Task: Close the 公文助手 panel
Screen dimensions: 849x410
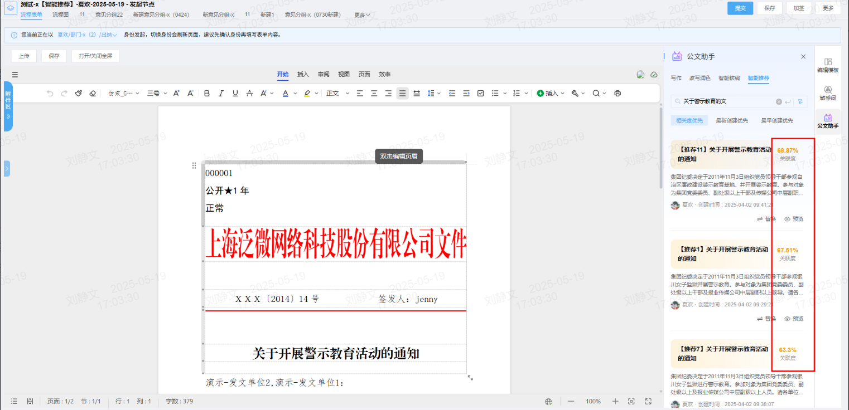Action: click(803, 56)
